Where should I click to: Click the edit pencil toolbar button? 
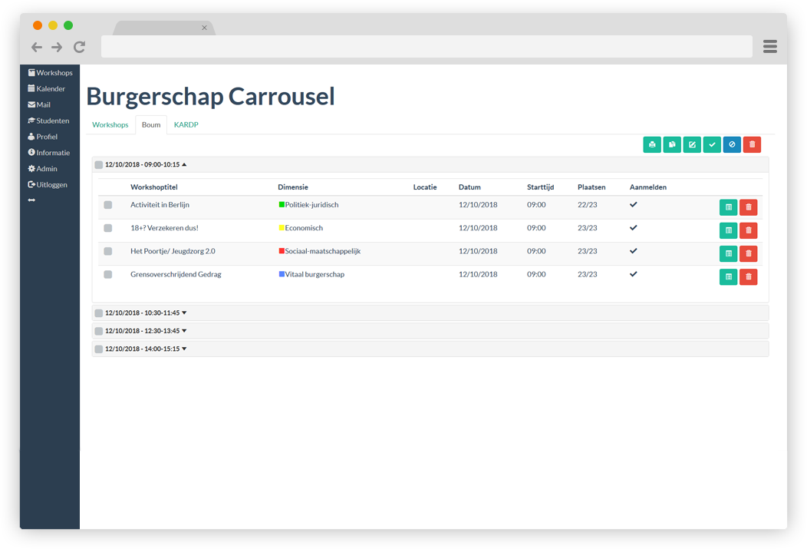(692, 144)
